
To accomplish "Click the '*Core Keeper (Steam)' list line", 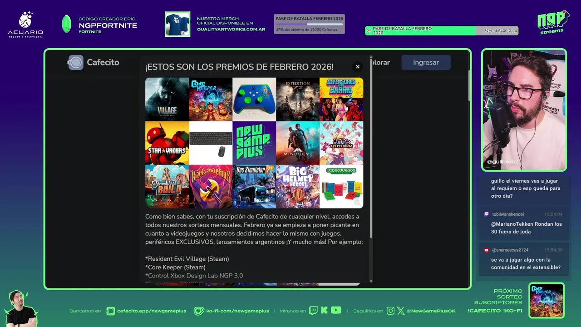I will tap(175, 268).
